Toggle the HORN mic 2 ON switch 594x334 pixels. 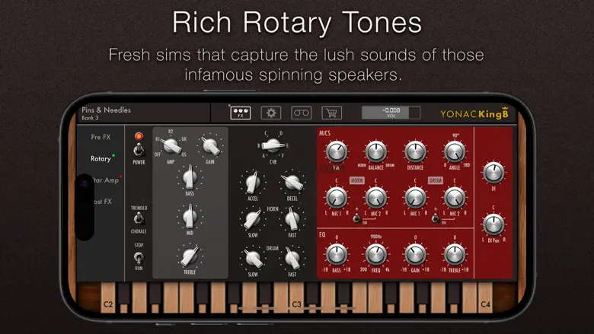[356, 218]
